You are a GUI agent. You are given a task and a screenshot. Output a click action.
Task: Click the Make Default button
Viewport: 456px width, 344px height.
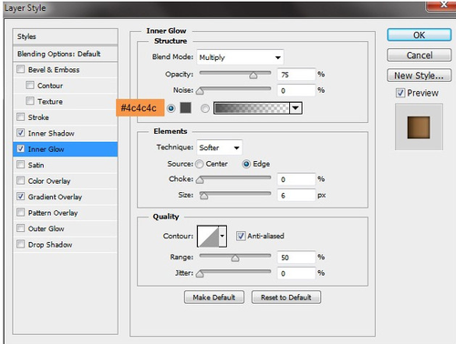click(x=214, y=298)
